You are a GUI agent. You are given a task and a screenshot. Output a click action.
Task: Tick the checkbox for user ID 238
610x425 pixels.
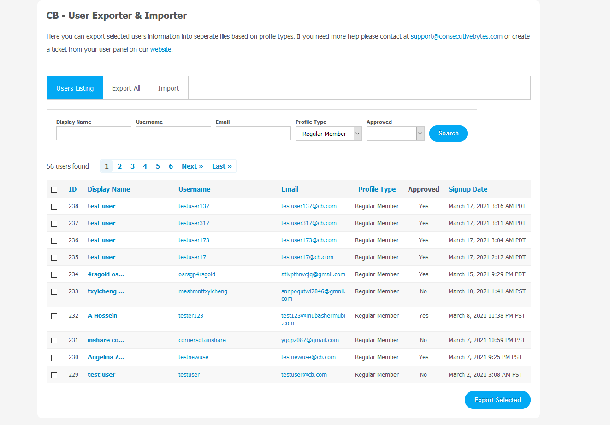tap(54, 207)
